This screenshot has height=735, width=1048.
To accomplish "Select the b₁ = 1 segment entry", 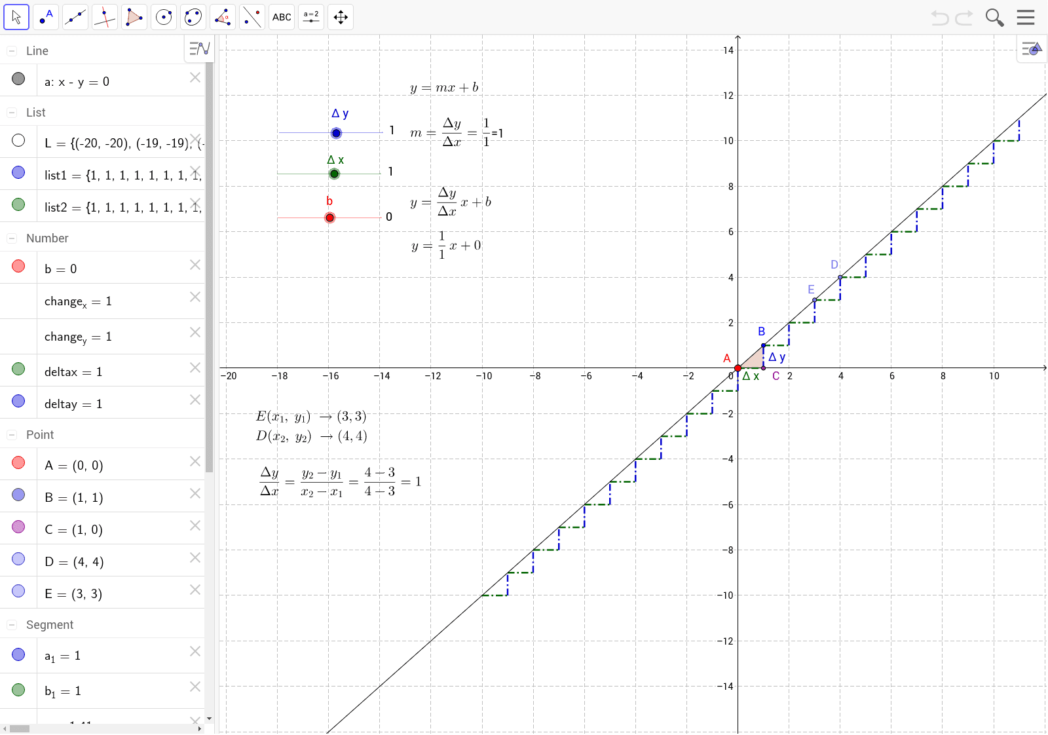I will coord(102,691).
